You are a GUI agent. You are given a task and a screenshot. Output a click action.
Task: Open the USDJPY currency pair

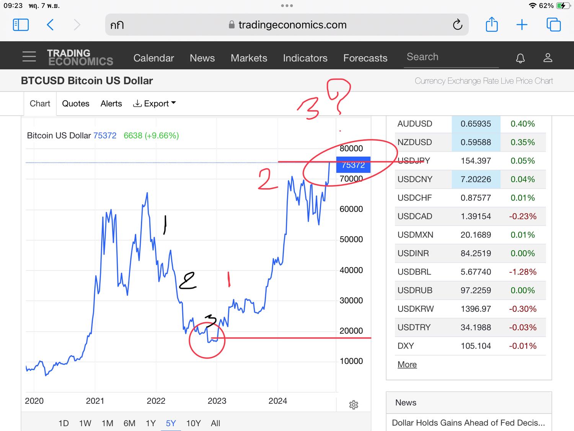[x=414, y=161]
